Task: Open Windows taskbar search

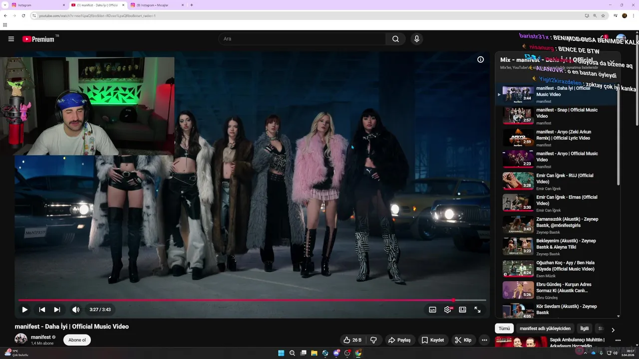Action: [x=292, y=353]
